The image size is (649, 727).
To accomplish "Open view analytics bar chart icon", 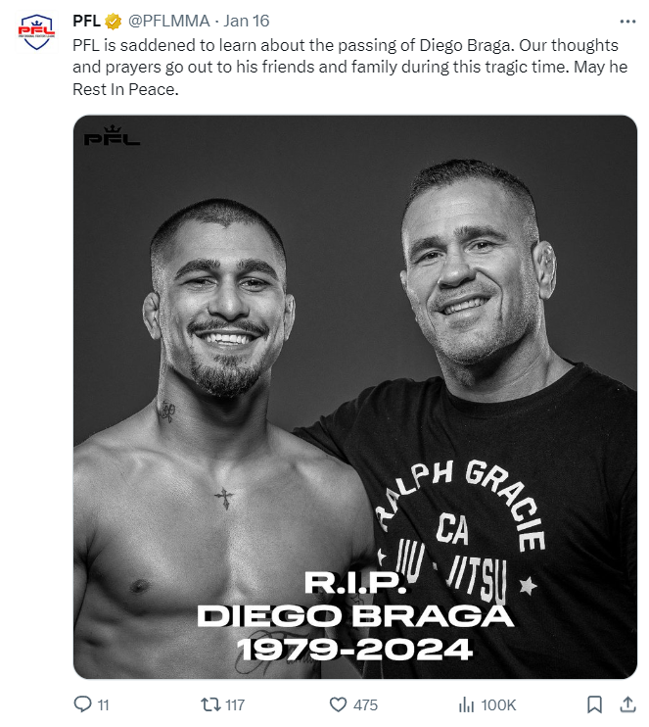I will point(467,704).
